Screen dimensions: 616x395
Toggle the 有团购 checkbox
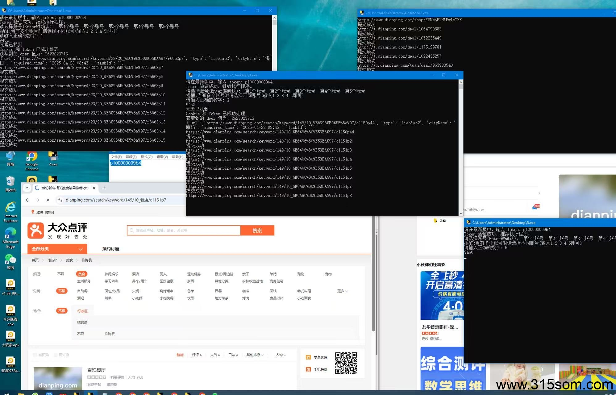35,355
